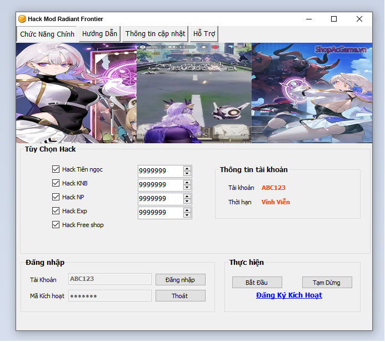Click the Tài Khoản input field
The height and width of the screenshot is (342, 385).
110,279
